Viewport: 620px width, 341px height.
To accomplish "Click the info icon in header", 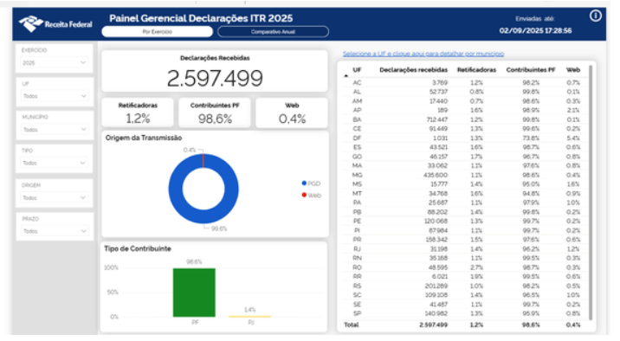I will pyautogui.click(x=596, y=16).
